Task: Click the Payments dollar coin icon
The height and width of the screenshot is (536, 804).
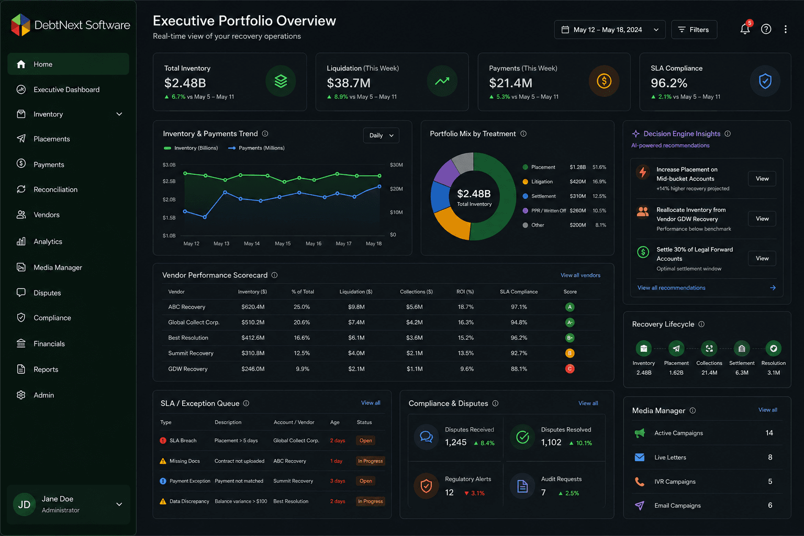Action: coord(604,81)
